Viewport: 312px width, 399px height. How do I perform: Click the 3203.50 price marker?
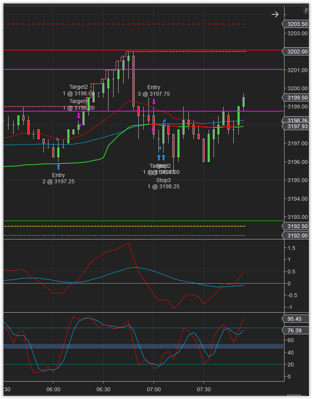pos(295,24)
